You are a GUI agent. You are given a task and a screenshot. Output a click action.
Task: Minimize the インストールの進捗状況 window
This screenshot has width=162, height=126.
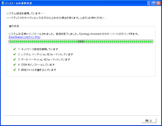(149, 3)
